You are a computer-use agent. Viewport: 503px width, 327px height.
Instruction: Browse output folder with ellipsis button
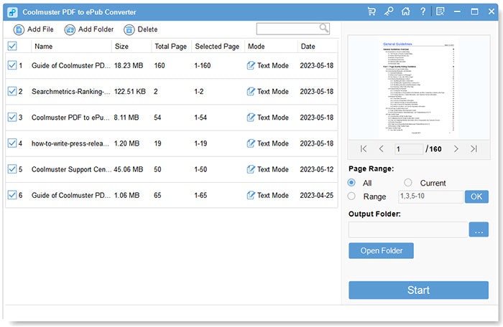tap(479, 229)
